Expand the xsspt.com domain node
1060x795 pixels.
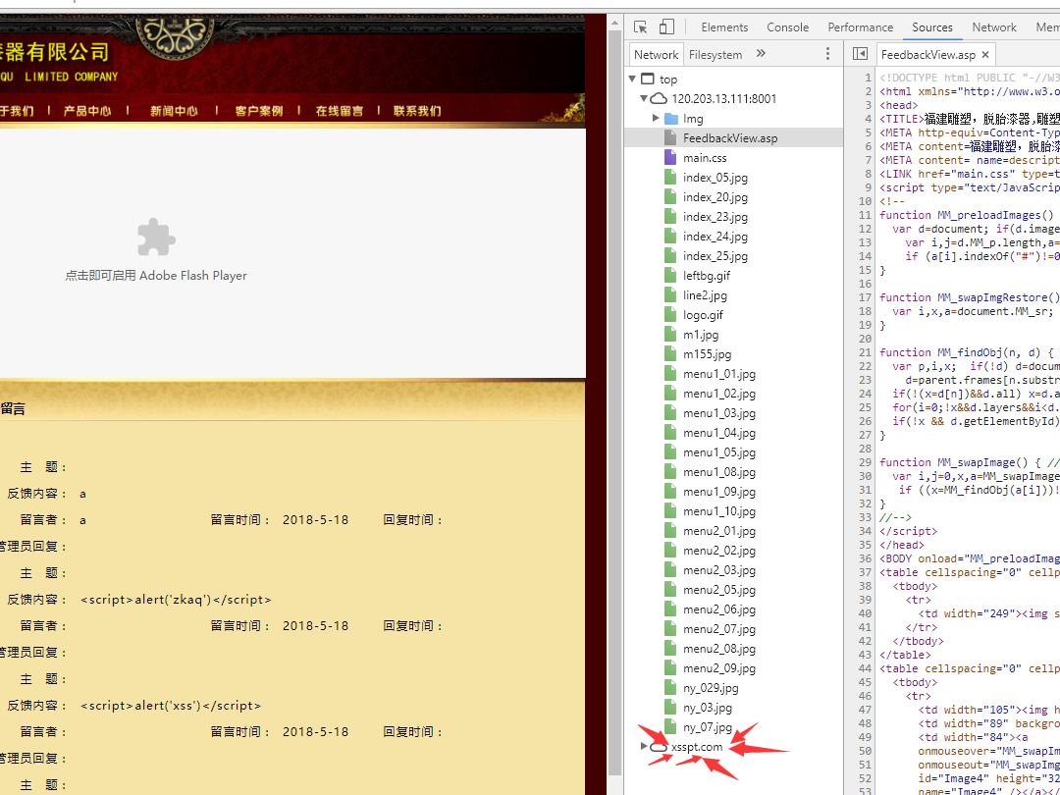[x=644, y=746]
